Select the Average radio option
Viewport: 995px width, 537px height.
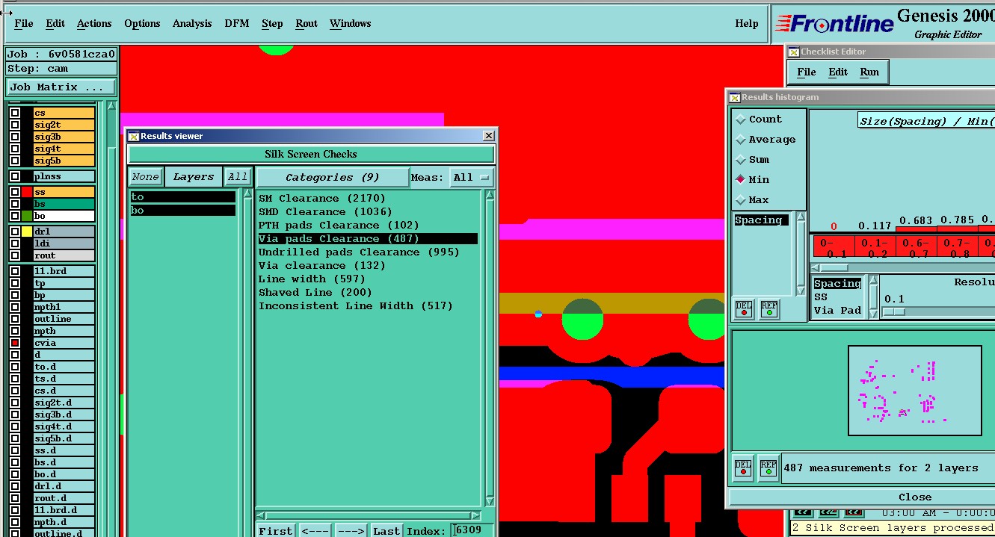point(742,140)
